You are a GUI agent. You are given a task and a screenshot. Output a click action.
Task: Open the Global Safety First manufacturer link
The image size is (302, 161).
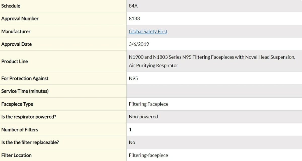(x=148, y=32)
